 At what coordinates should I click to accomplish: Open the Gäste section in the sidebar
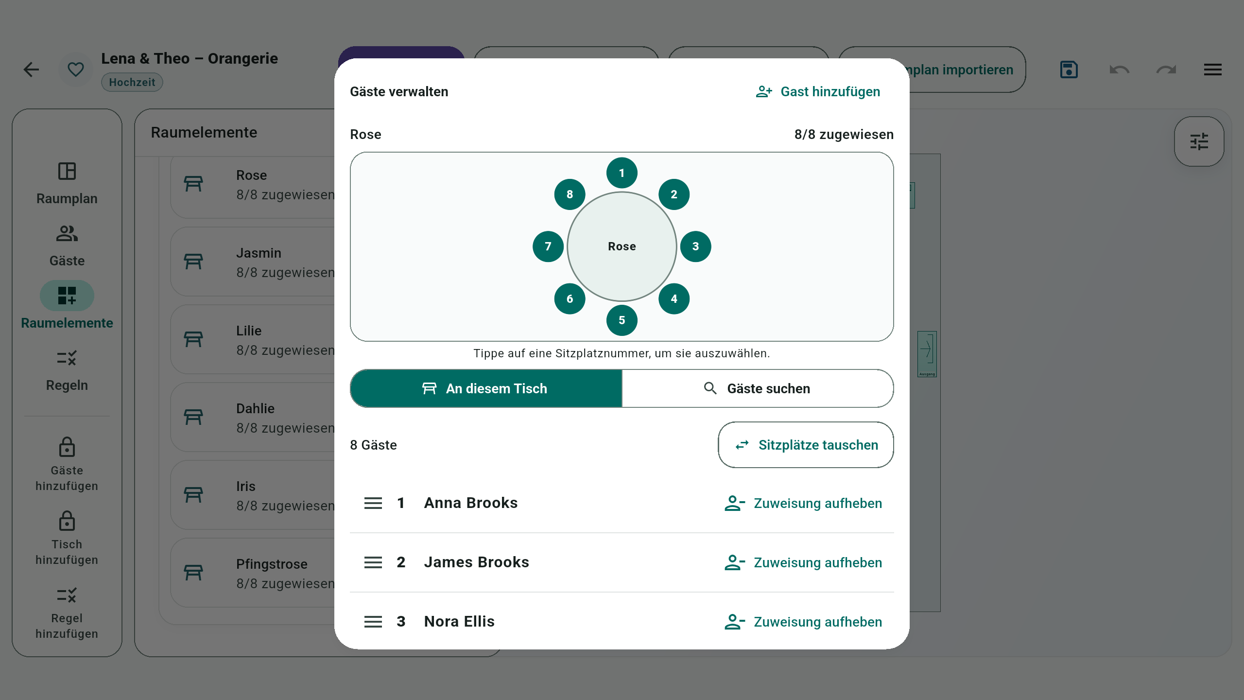[67, 246]
